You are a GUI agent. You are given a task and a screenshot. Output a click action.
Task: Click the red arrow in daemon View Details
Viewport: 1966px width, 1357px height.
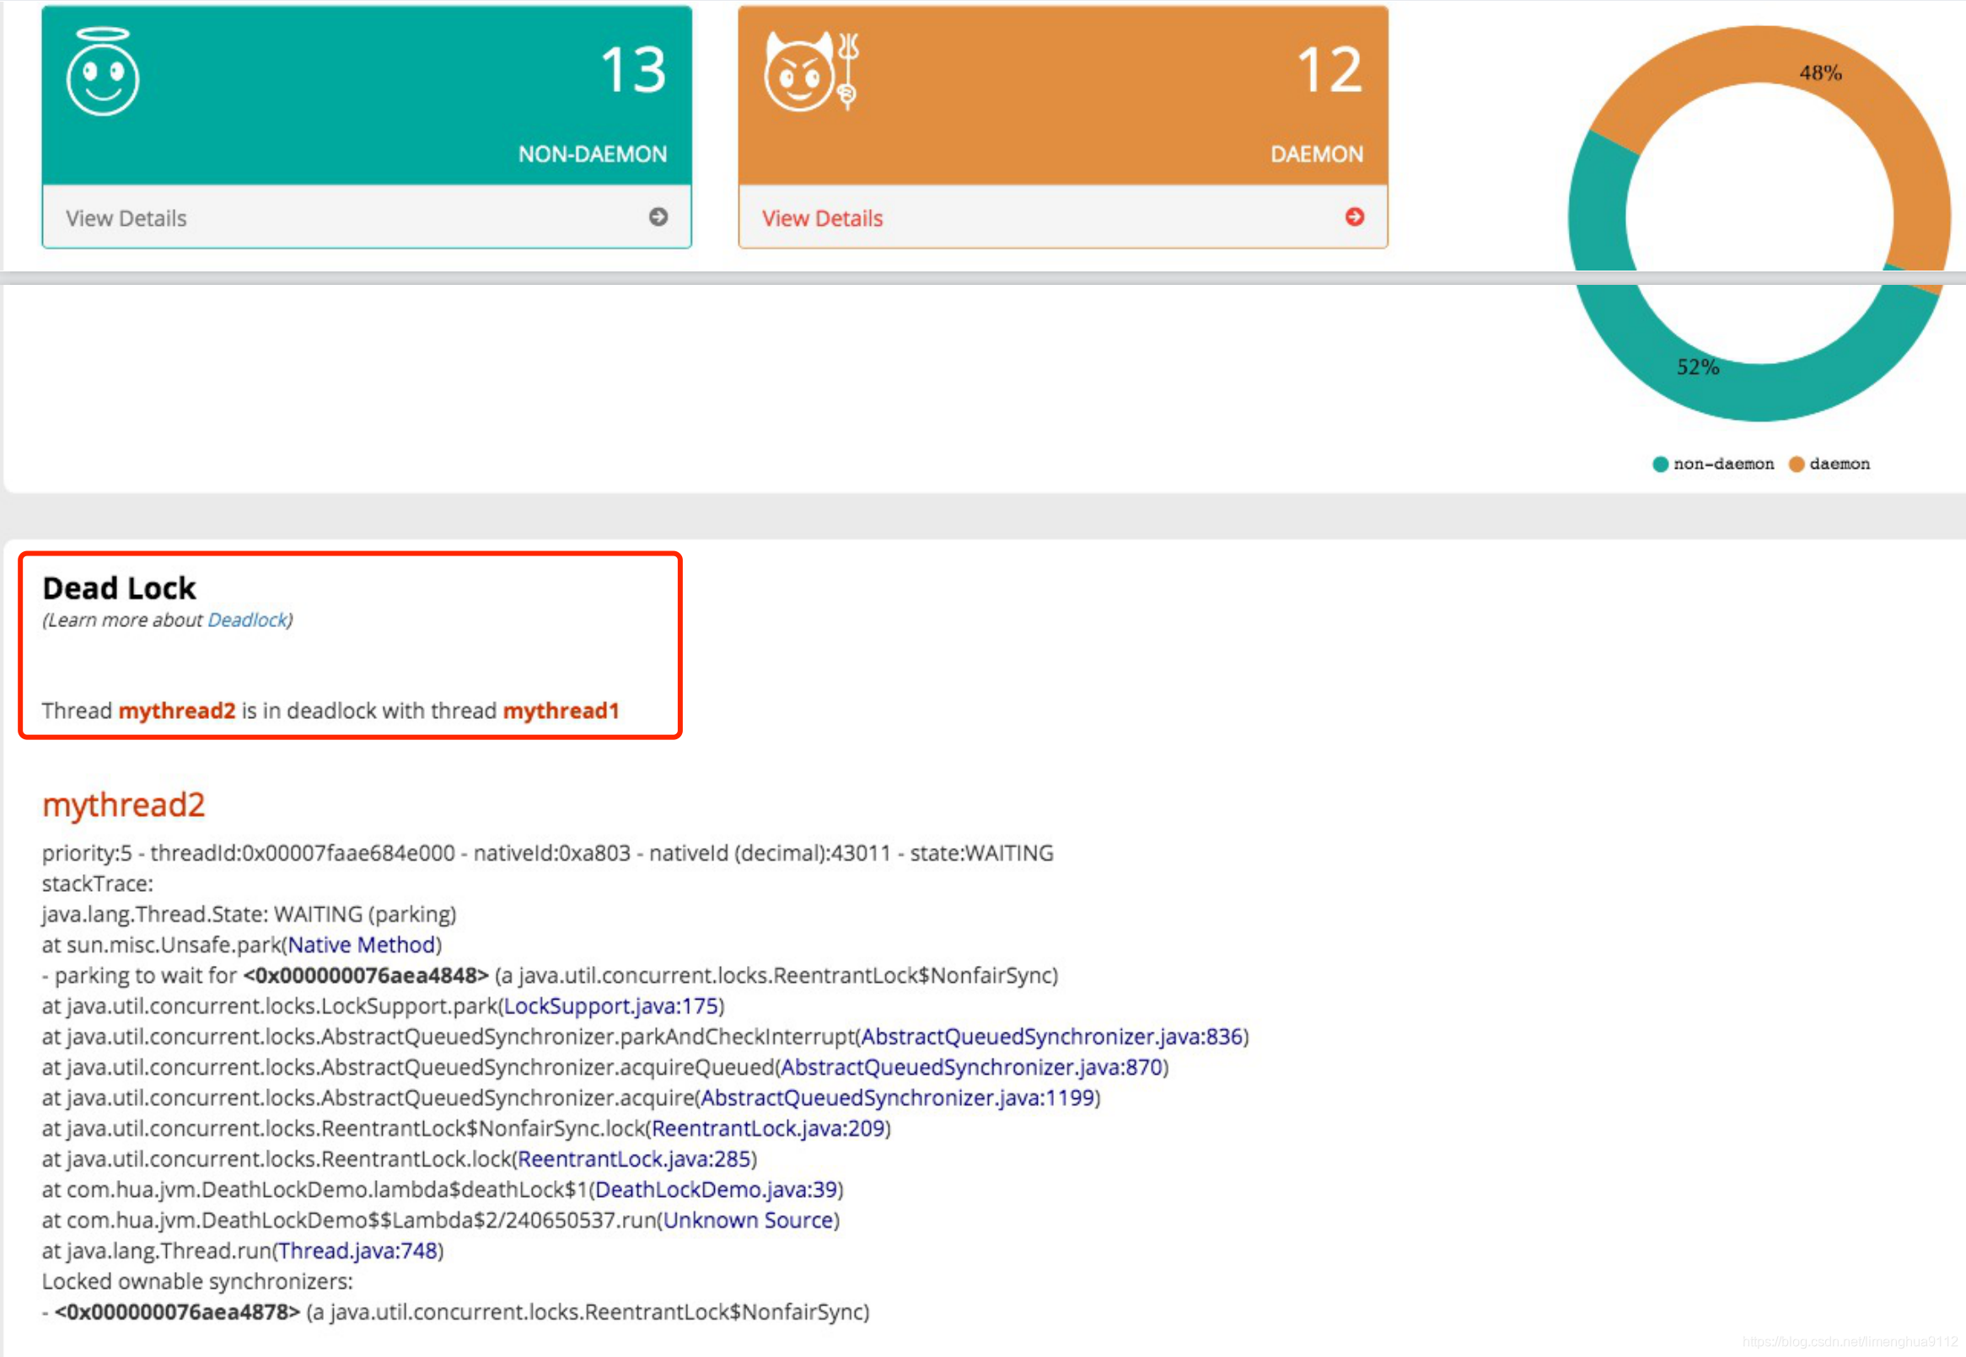pyautogui.click(x=1354, y=217)
